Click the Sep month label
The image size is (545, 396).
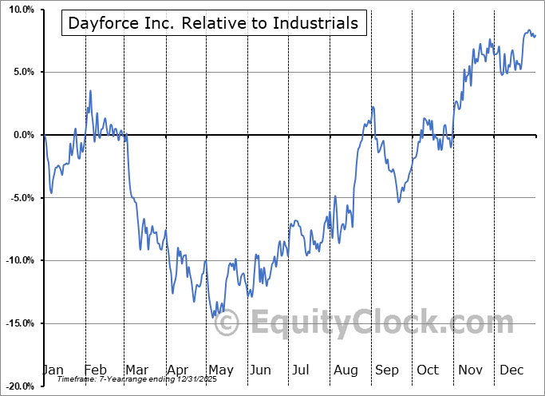386,370
